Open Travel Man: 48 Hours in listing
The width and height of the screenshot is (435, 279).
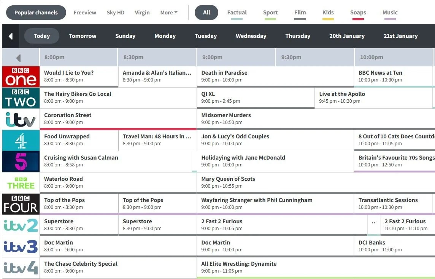click(157, 140)
